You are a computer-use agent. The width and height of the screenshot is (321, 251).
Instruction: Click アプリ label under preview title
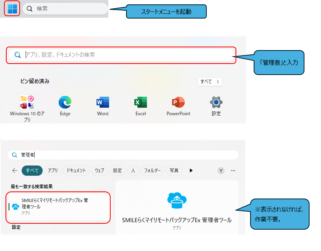click(177, 228)
